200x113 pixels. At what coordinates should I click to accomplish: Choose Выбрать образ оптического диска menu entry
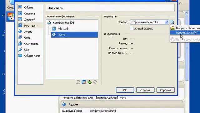(x=185, y=28)
